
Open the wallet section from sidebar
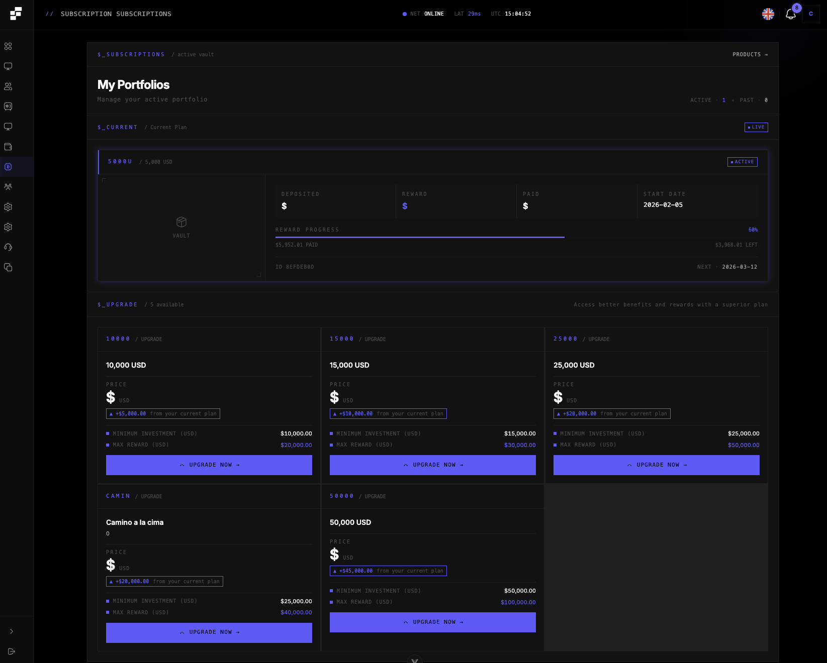(8, 147)
